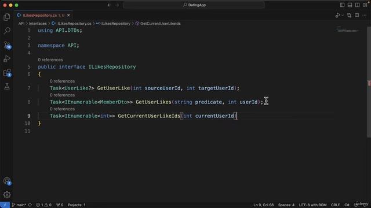
Task: Click the minimap code preview
Action: (x=348, y=29)
